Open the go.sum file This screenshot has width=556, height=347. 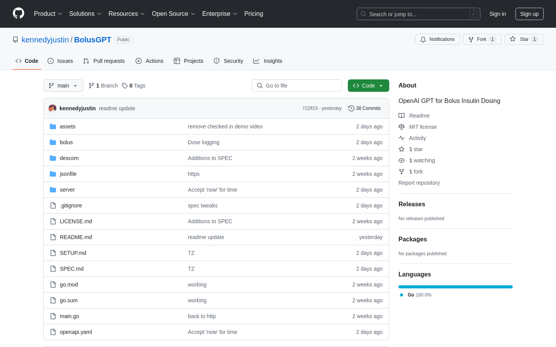click(69, 300)
